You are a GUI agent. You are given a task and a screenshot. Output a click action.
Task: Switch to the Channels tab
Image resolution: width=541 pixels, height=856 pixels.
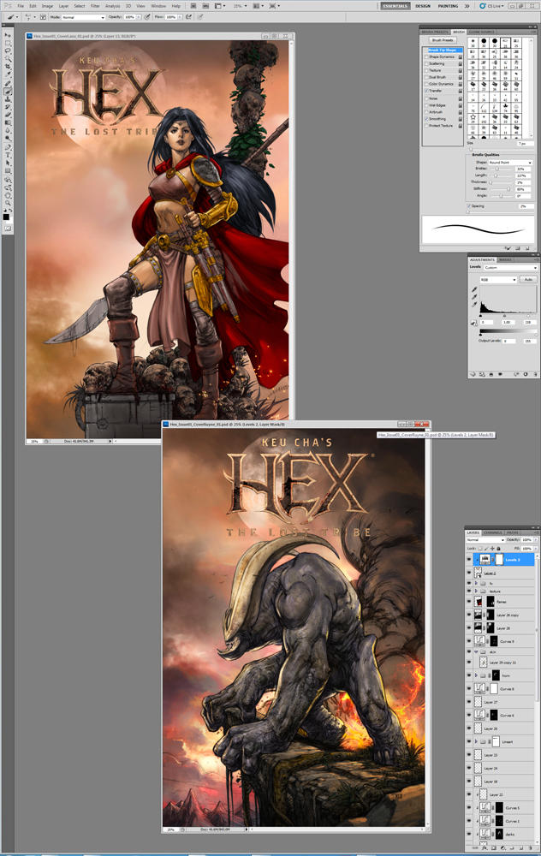point(494,532)
